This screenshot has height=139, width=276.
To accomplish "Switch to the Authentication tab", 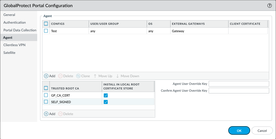I will pos(14,23).
